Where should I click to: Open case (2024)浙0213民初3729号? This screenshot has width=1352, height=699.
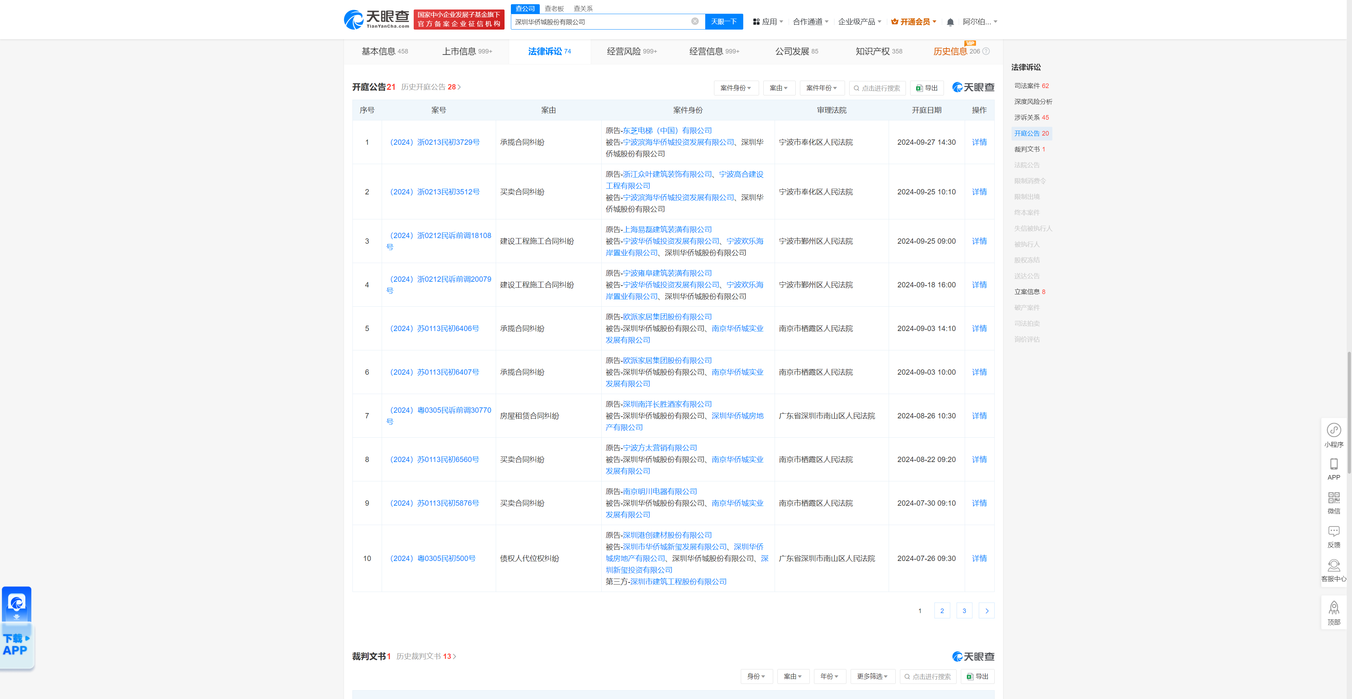click(x=433, y=142)
